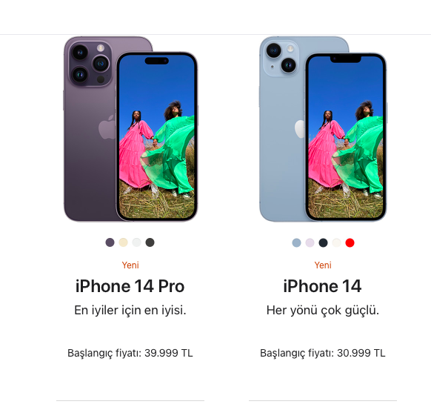The image size is (431, 407).
Task: Click the iPhone 14 Pro title link
Action: (x=130, y=286)
